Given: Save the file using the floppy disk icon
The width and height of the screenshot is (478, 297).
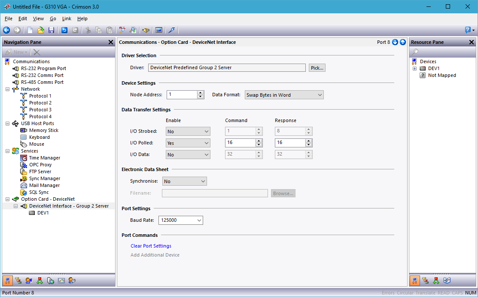Looking at the screenshot, I should [51, 30].
